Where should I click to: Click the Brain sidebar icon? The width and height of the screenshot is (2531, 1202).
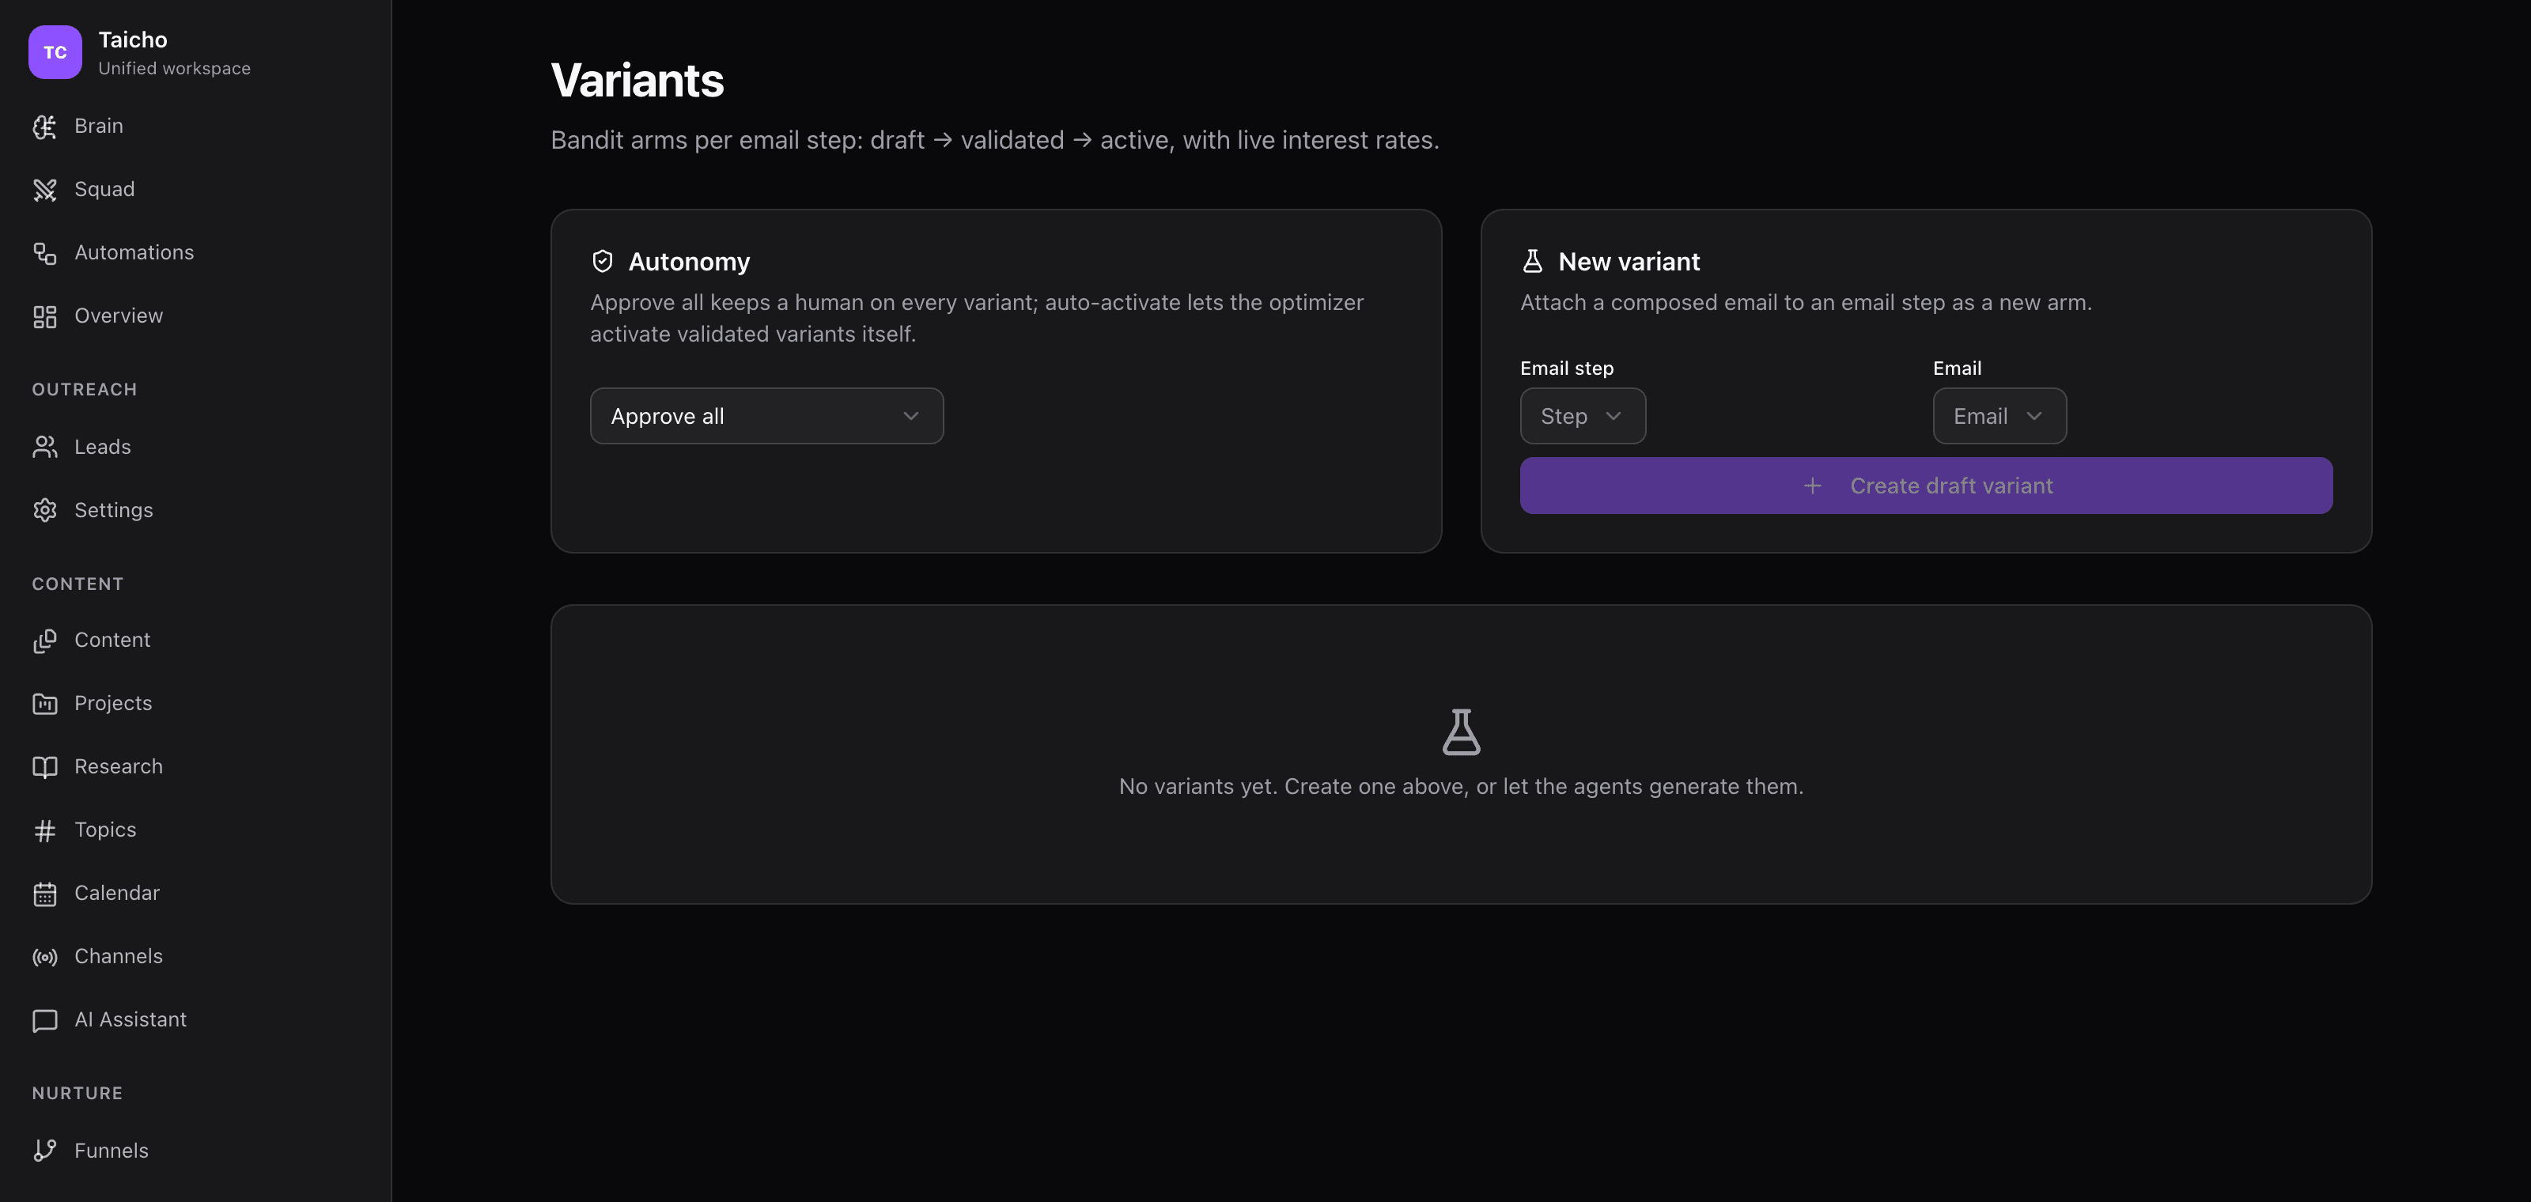pyautogui.click(x=44, y=127)
